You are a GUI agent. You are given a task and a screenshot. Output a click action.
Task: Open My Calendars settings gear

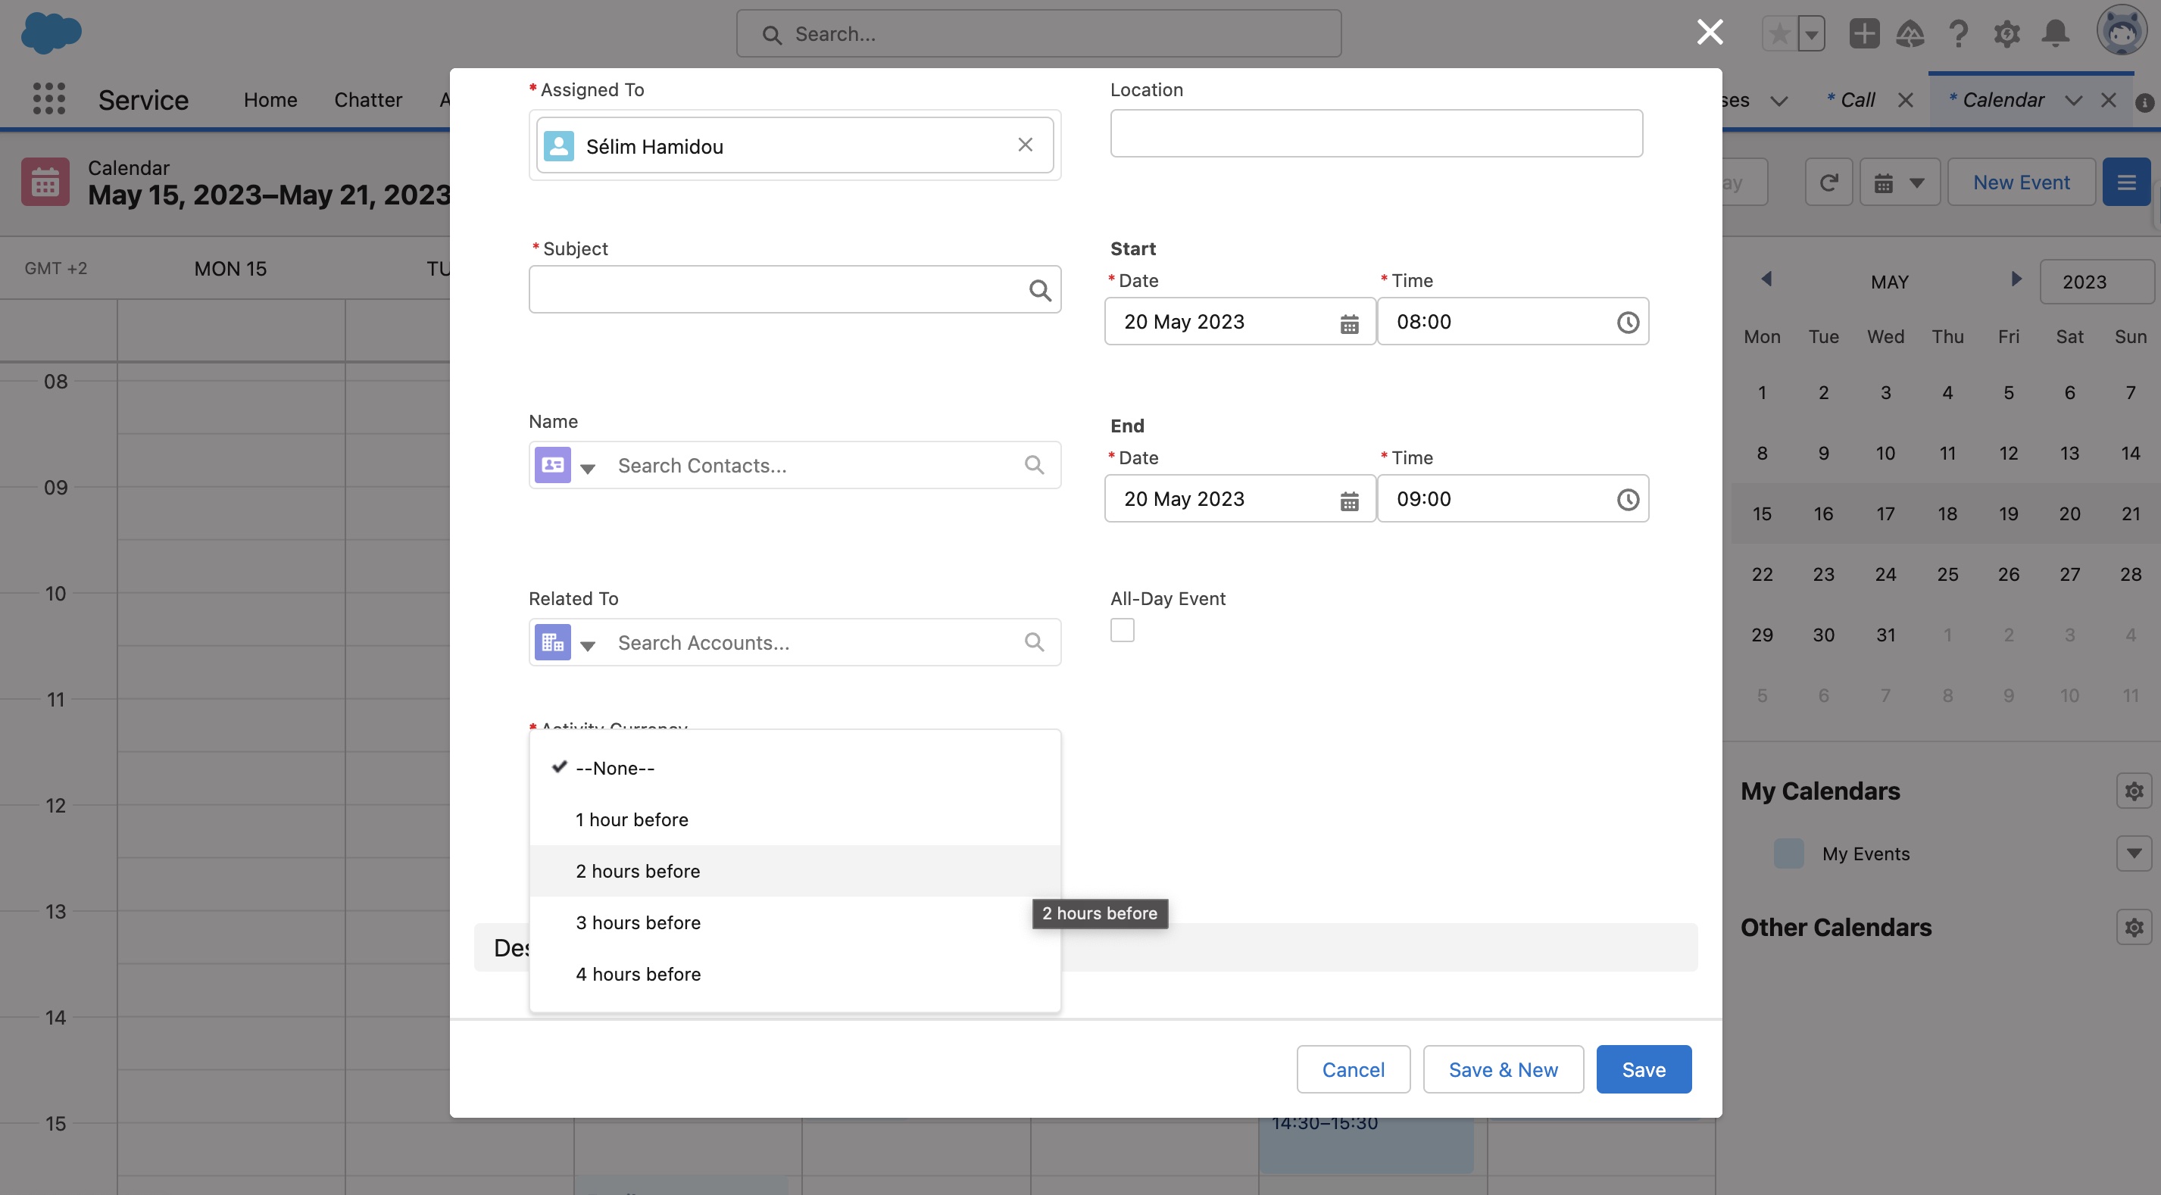pos(2133,791)
